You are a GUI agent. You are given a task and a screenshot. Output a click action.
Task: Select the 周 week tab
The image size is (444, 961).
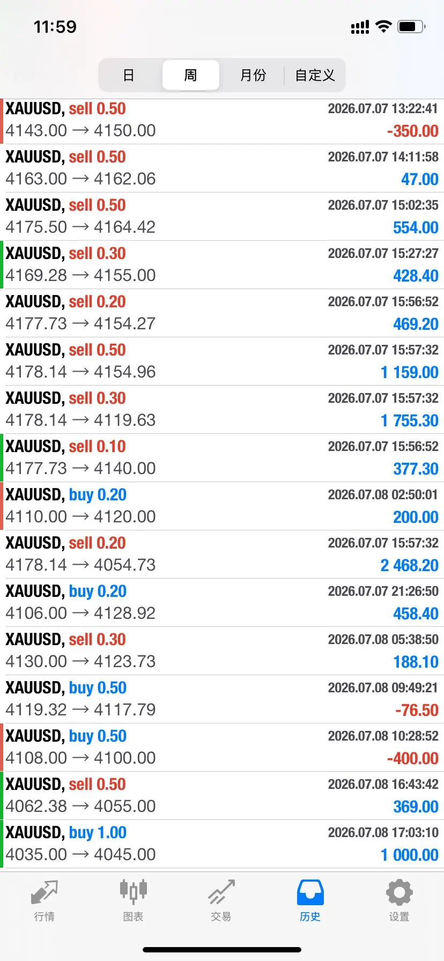point(190,75)
